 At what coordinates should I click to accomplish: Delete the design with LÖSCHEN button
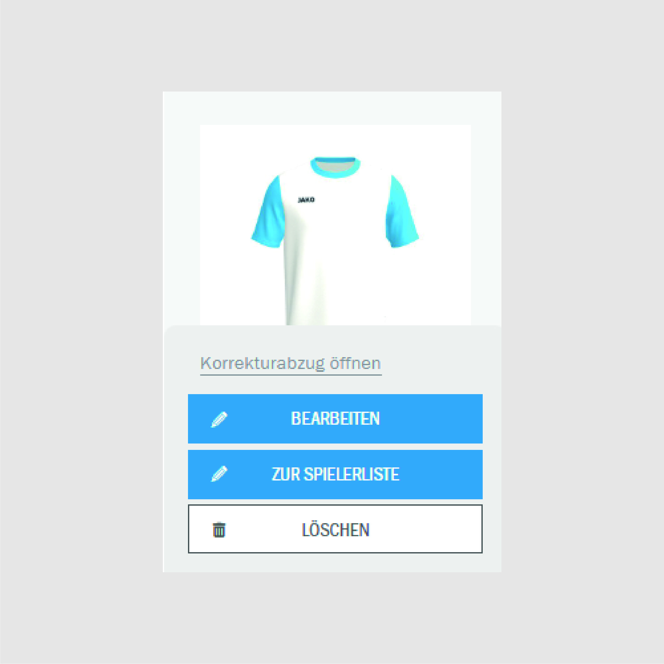click(335, 529)
